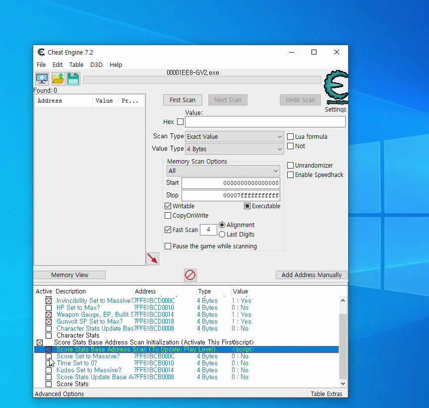Click address 7FF61BCD0010 of HP row
The height and width of the screenshot is (408, 429).
click(x=154, y=308)
